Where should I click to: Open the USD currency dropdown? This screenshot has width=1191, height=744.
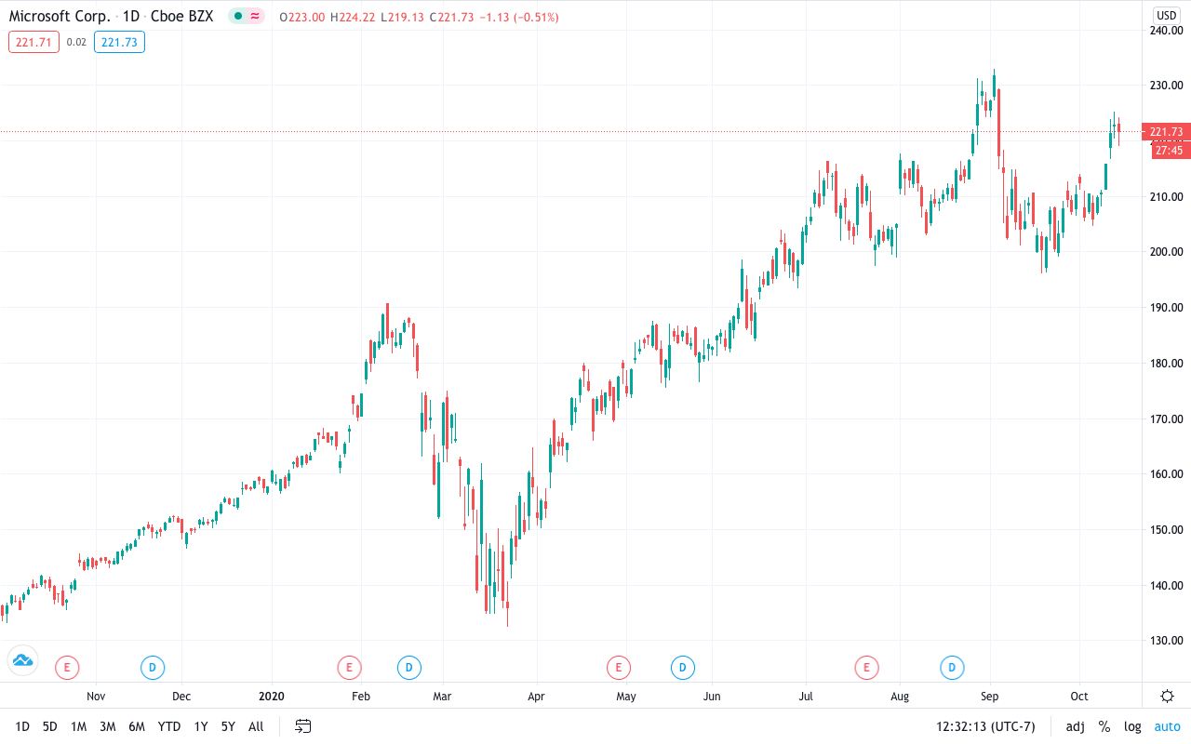click(x=1166, y=16)
